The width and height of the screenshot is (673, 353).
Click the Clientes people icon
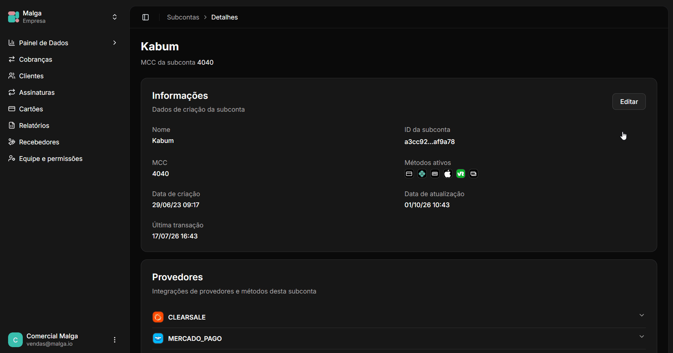(12, 76)
